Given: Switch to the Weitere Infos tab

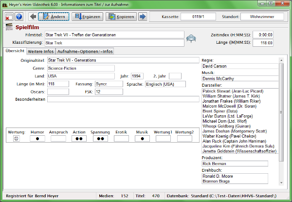Looking at the screenshot, I should [40, 51].
